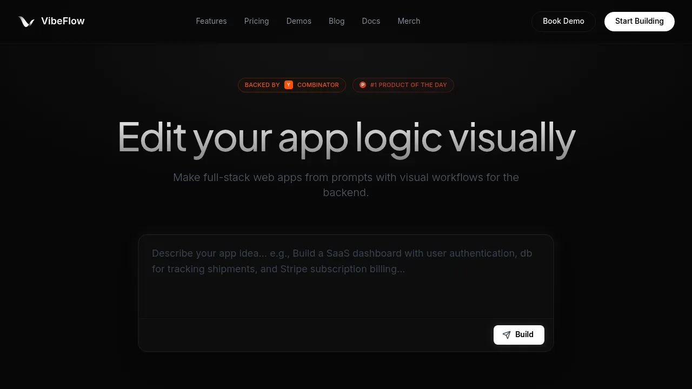Screen dimensions: 692x389
Task: Click the Build button
Action: point(519,335)
